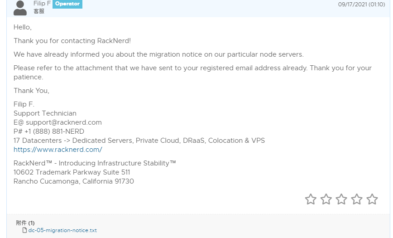Image resolution: width=393 pixels, height=238 pixels.
Task: Select the third rating star
Action: tap(341, 199)
